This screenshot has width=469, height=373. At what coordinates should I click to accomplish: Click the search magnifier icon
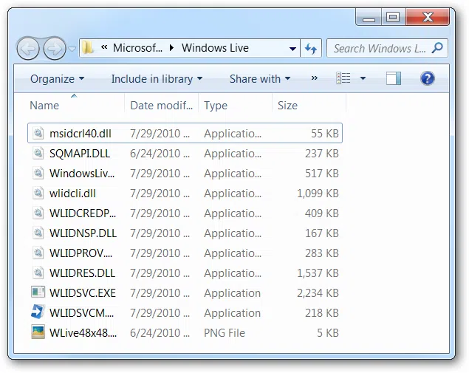pyautogui.click(x=438, y=48)
